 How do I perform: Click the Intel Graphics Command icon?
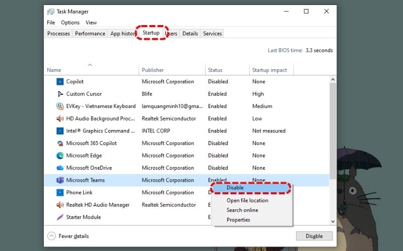pyautogui.click(x=60, y=131)
